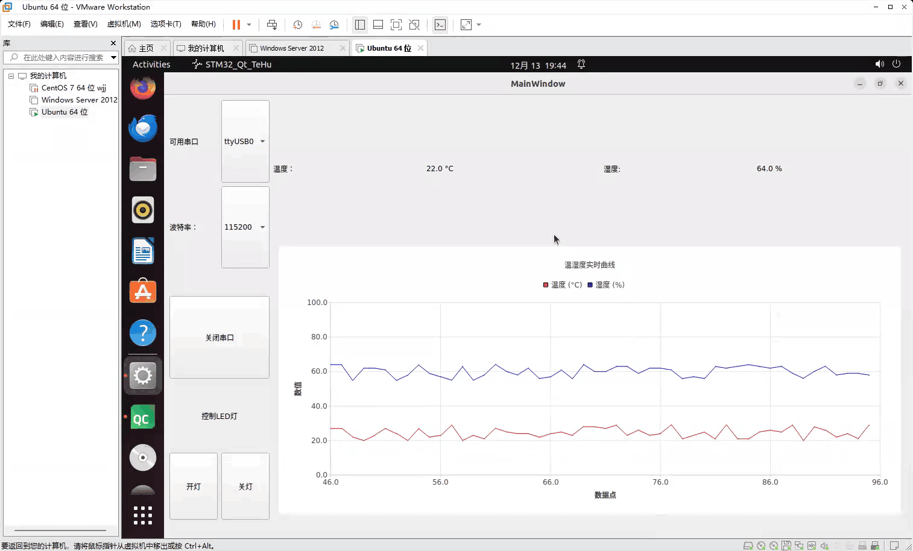Close the library panel
The image size is (913, 551).
(113, 43)
